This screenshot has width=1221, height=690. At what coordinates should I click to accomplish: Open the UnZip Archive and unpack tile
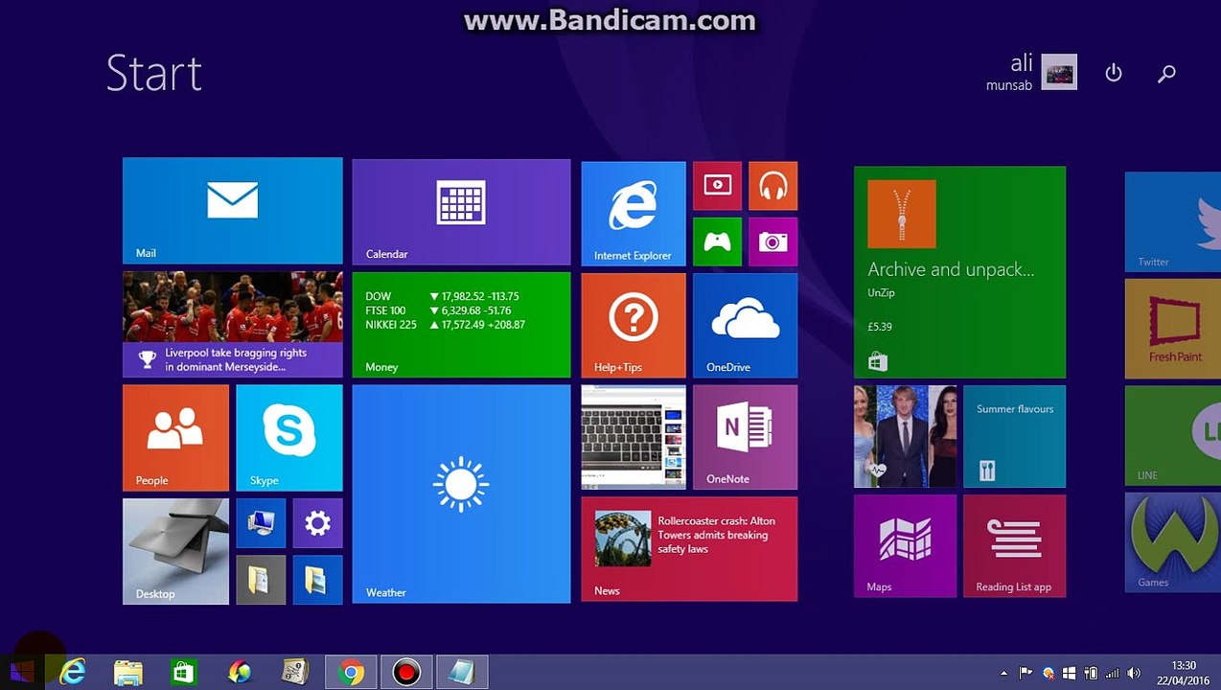coord(959,272)
